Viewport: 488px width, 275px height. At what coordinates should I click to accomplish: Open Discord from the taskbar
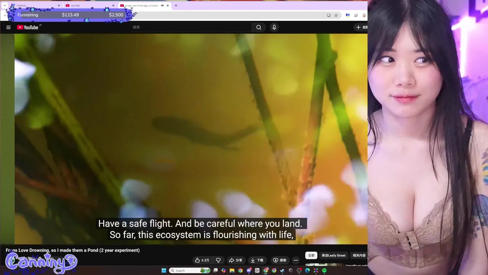point(249,270)
